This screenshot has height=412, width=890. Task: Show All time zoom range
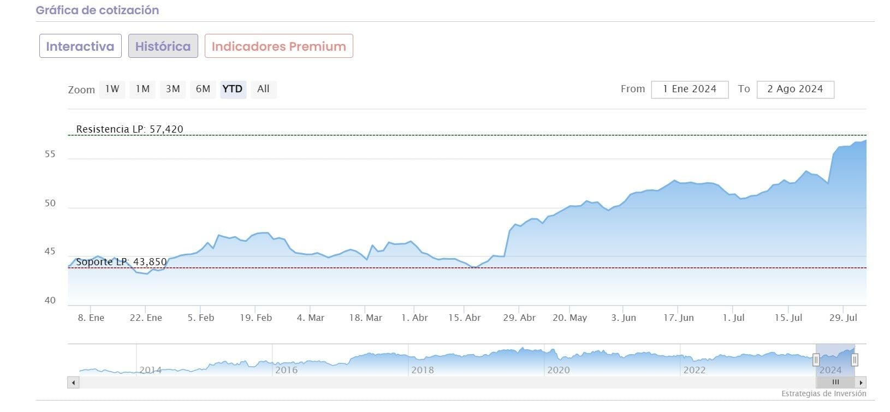(263, 89)
